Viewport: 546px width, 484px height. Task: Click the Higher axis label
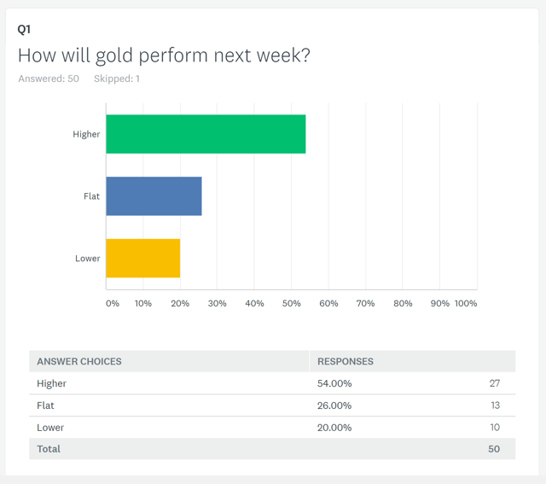[86, 134]
